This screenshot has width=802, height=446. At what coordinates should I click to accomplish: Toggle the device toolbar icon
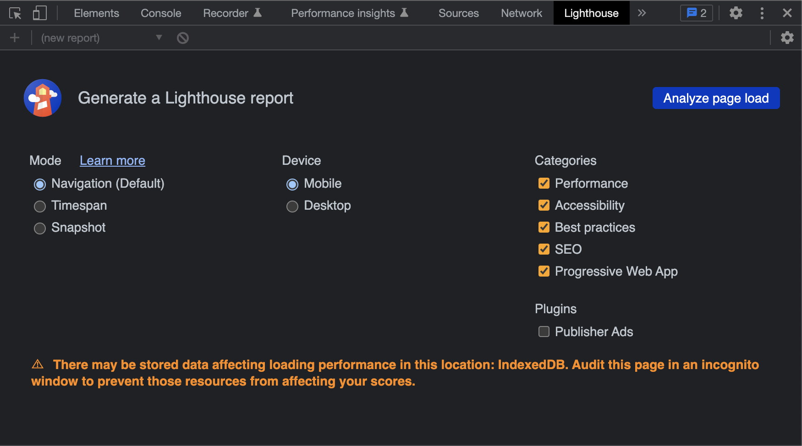point(40,13)
